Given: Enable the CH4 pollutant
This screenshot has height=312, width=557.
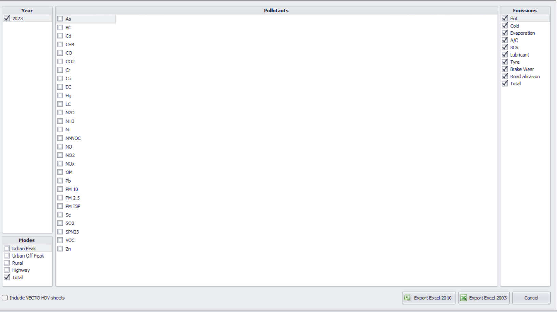Looking at the screenshot, I should [60, 44].
